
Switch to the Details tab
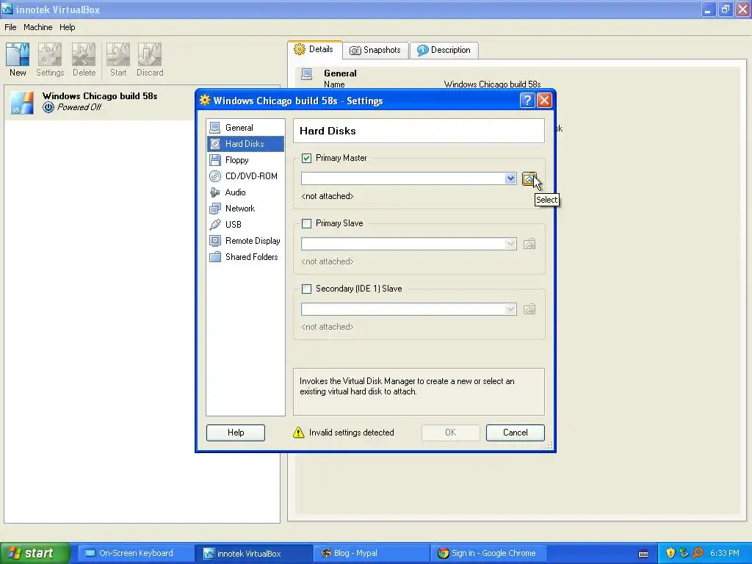(314, 49)
